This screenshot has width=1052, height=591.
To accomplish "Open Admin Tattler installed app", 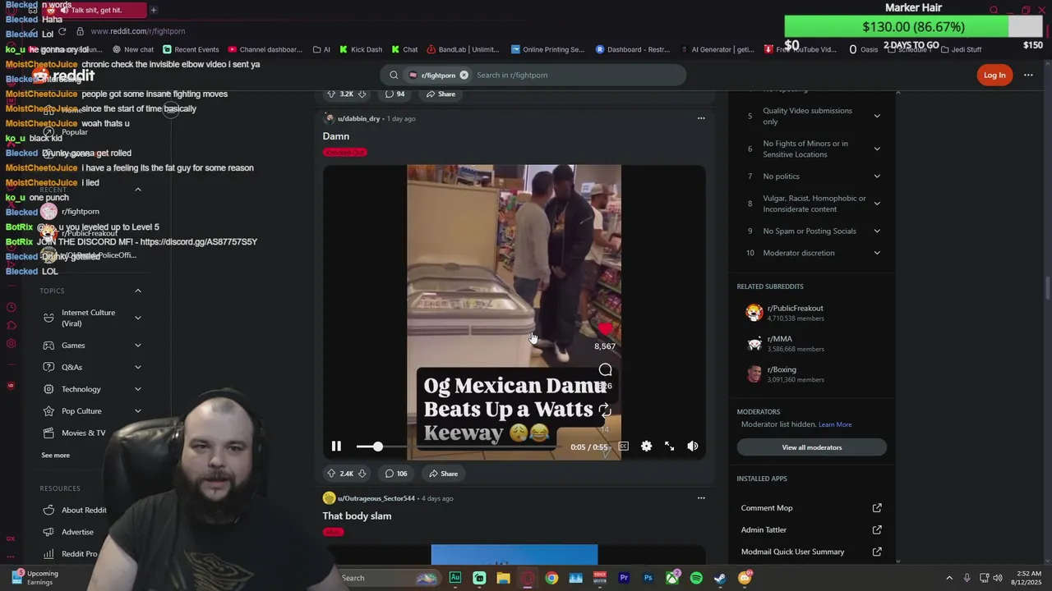I will pyautogui.click(x=810, y=530).
